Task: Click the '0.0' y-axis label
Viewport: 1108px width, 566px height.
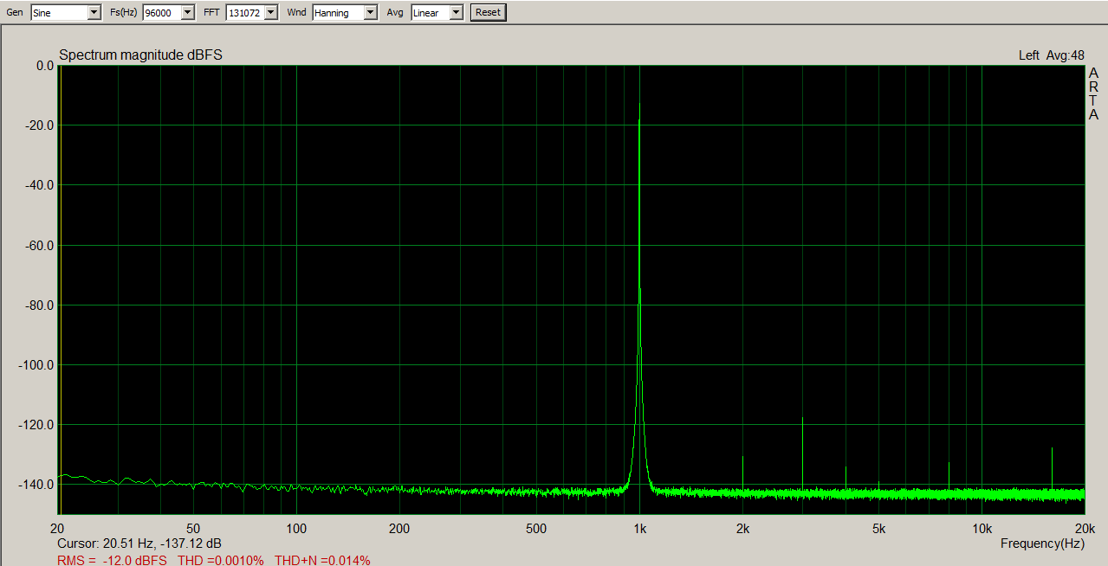Action: click(x=45, y=65)
